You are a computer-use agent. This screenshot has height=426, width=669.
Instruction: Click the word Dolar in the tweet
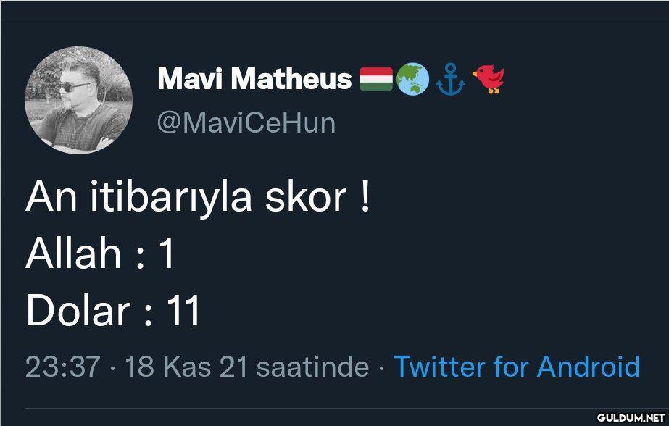point(78,312)
